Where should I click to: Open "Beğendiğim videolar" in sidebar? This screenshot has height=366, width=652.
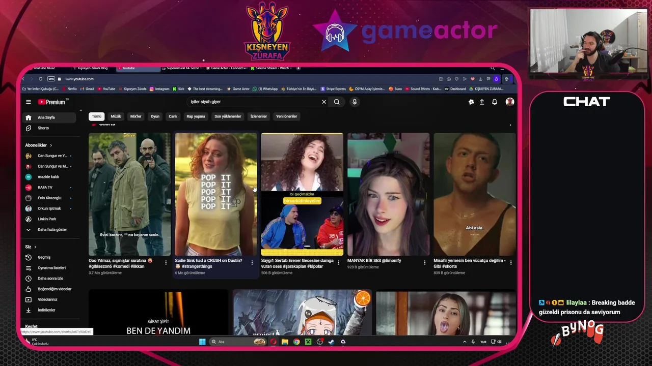[x=49, y=289]
